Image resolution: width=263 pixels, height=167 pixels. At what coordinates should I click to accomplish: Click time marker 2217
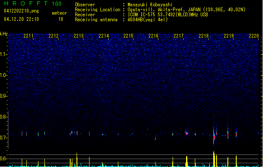(x=179, y=36)
